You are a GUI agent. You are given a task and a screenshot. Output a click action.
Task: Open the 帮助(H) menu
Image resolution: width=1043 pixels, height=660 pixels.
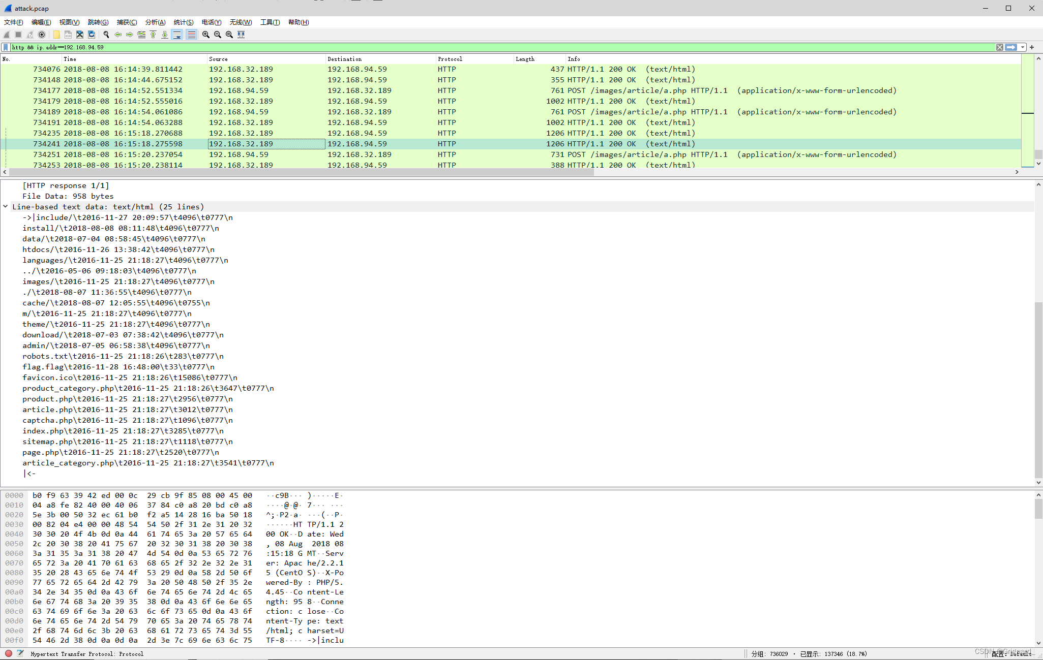point(299,22)
